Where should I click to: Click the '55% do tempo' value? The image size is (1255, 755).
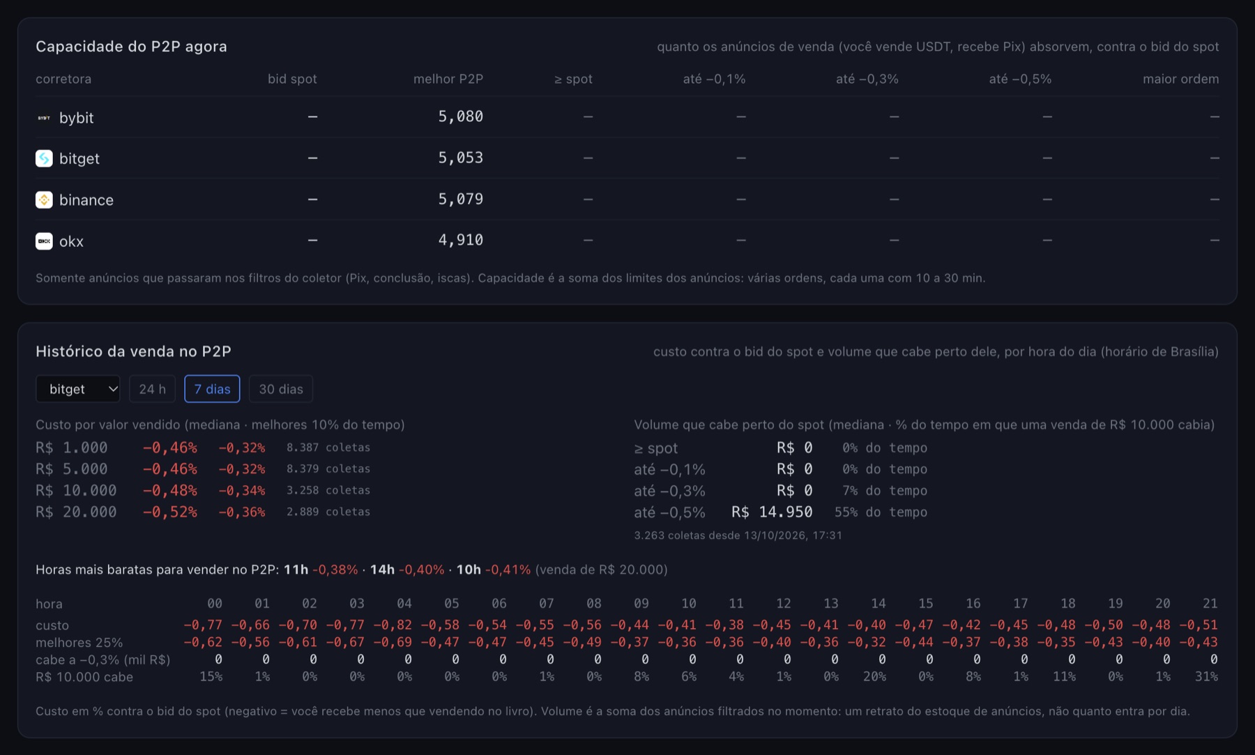point(881,512)
